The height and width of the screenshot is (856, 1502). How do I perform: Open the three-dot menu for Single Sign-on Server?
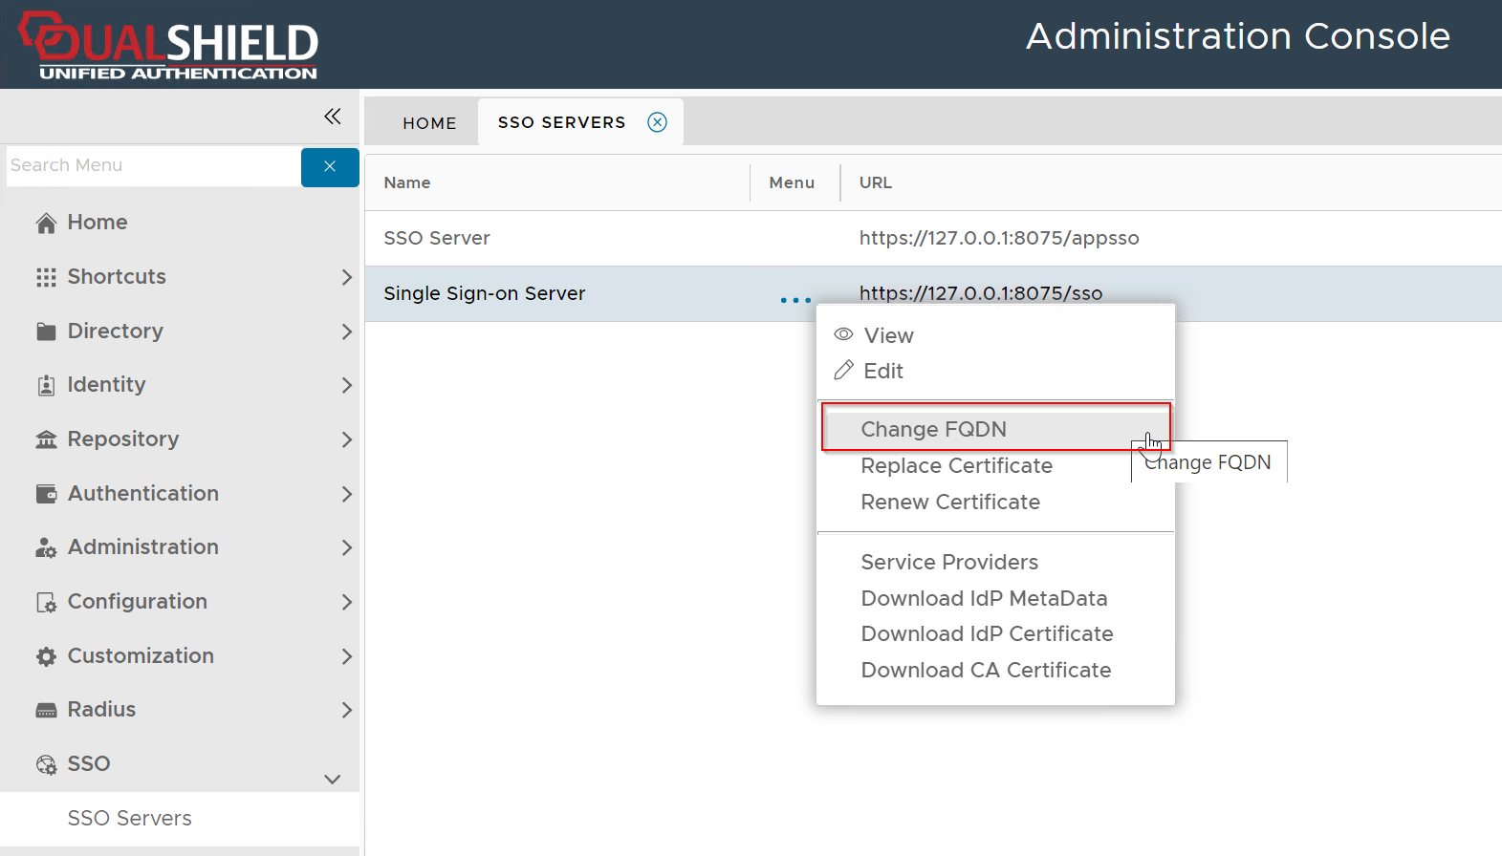795,300
